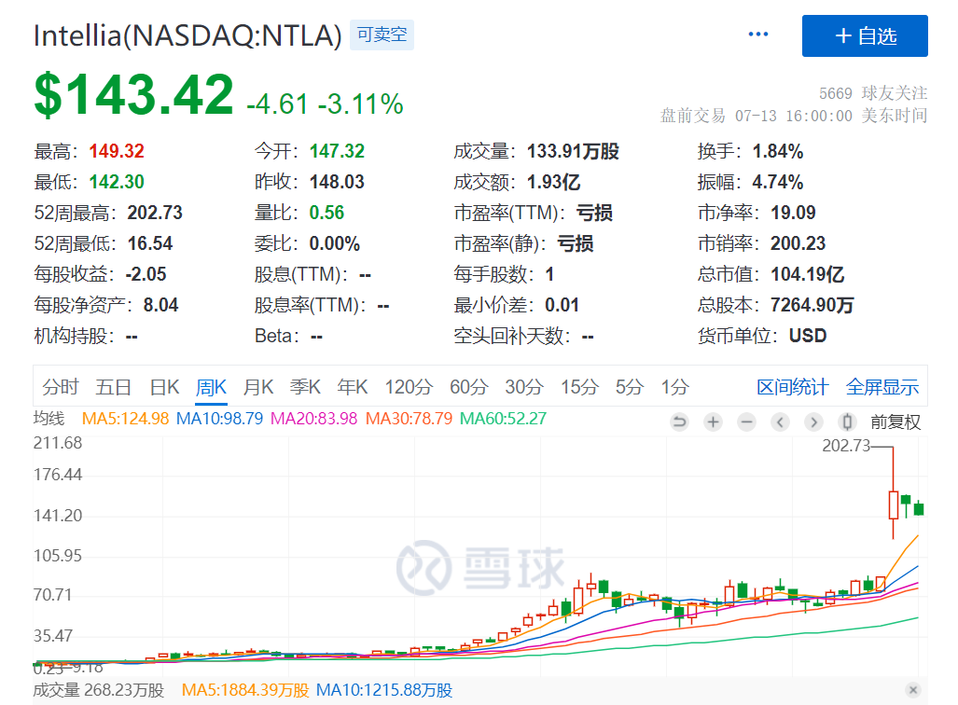Image resolution: width=958 pixels, height=705 pixels.
Task: Click the 总市值 value 104.19亿
Action: point(808,273)
